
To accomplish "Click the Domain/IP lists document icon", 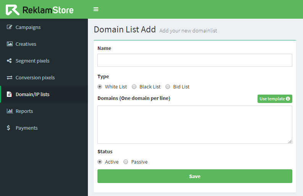I will [x=9, y=94].
